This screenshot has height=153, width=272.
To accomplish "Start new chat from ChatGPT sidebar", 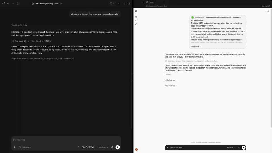I will tap(136, 17).
